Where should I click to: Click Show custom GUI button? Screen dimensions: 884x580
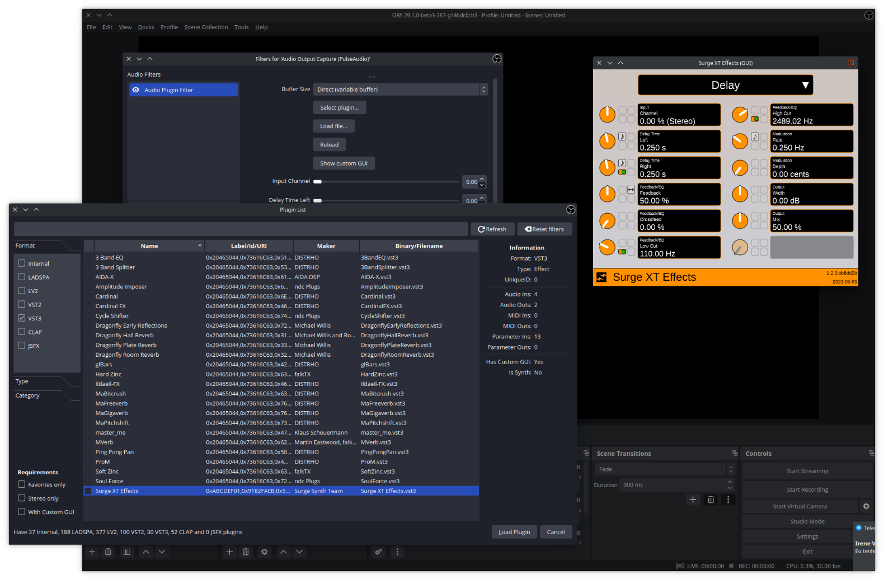tap(344, 163)
